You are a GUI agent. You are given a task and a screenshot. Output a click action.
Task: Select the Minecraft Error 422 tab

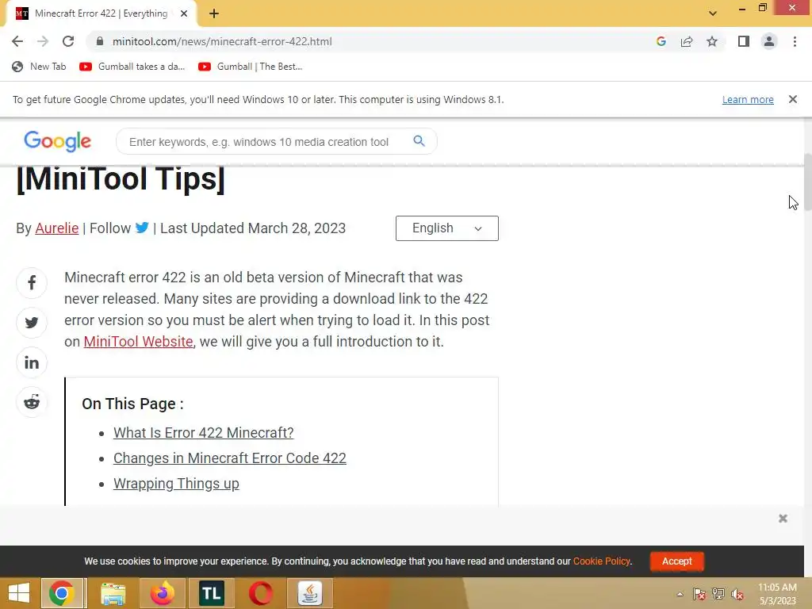tap(101, 13)
